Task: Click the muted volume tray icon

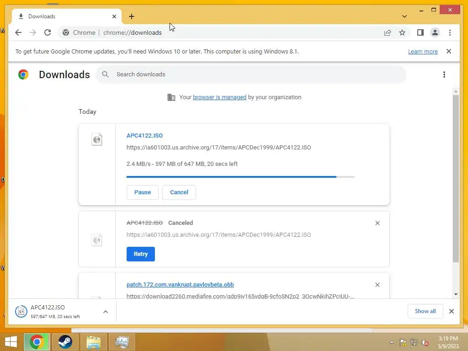Action: pos(425,342)
